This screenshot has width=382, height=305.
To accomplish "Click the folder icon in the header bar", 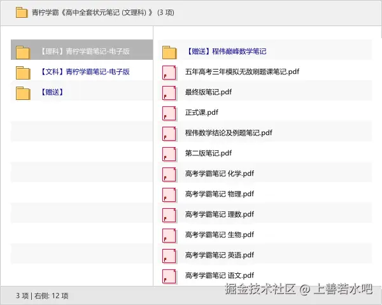I will [x=22, y=13].
